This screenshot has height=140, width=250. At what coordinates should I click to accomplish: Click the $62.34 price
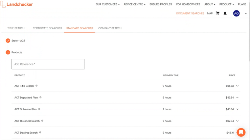[x=230, y=121]
